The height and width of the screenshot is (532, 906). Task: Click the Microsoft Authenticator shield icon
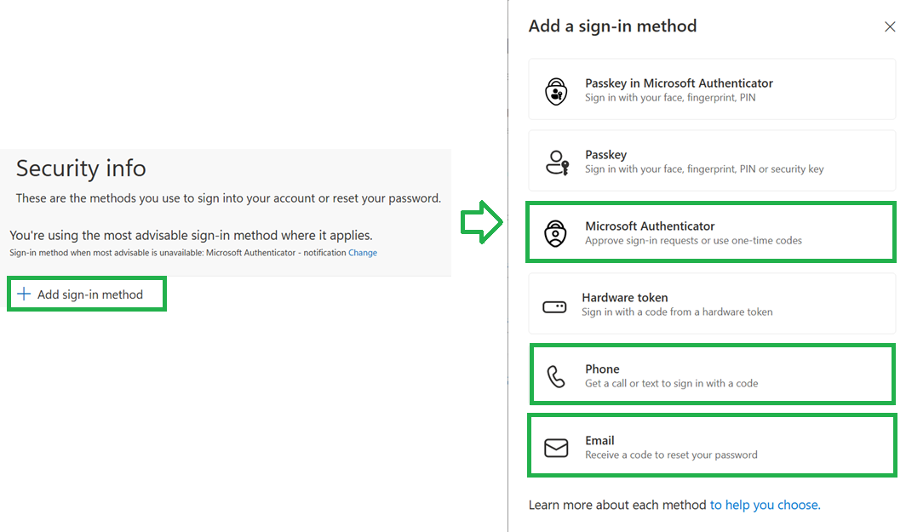click(555, 233)
